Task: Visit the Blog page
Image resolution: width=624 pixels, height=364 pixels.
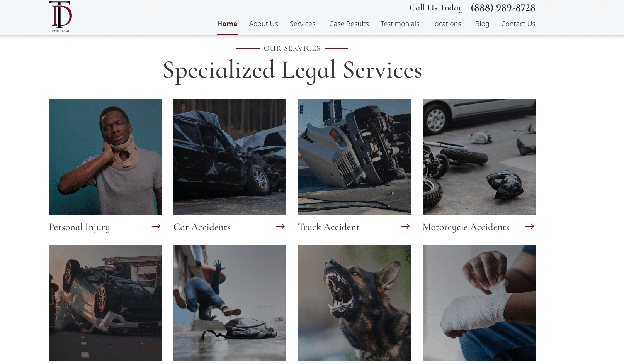Action: [x=482, y=24]
